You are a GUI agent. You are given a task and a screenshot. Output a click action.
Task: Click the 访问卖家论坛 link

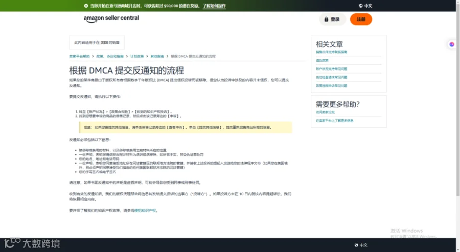point(325,112)
